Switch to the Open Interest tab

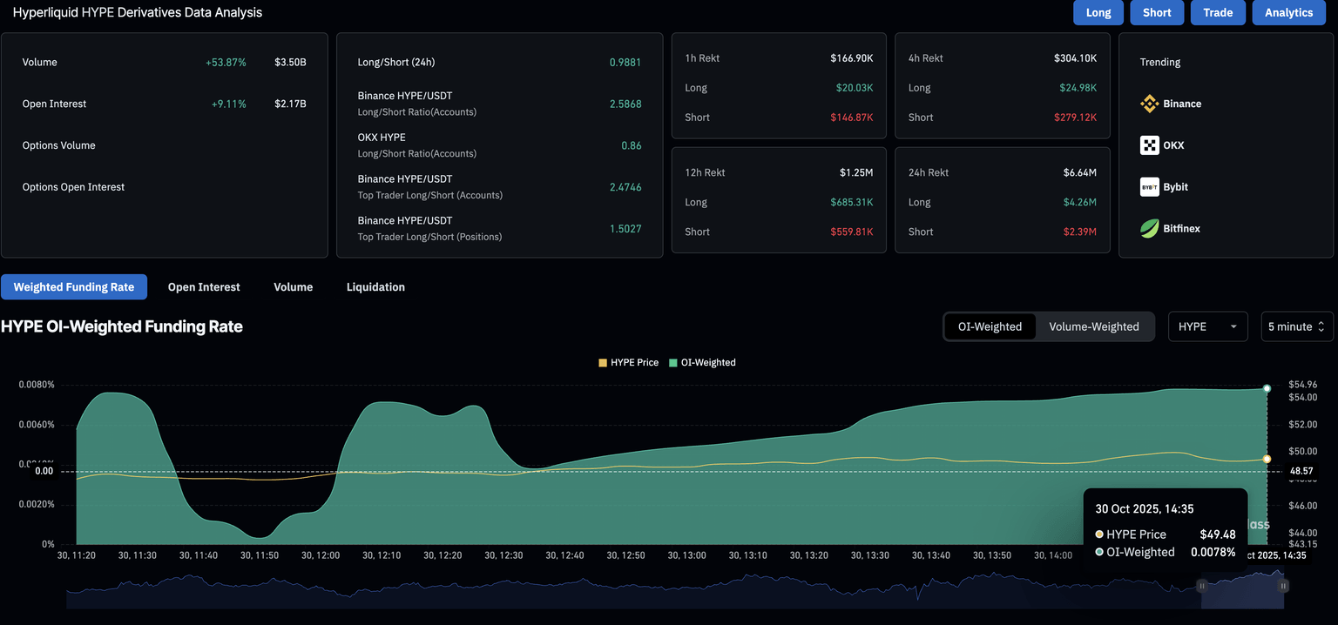(x=204, y=287)
